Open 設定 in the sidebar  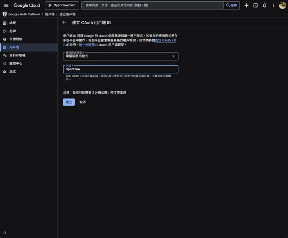coord(13,72)
